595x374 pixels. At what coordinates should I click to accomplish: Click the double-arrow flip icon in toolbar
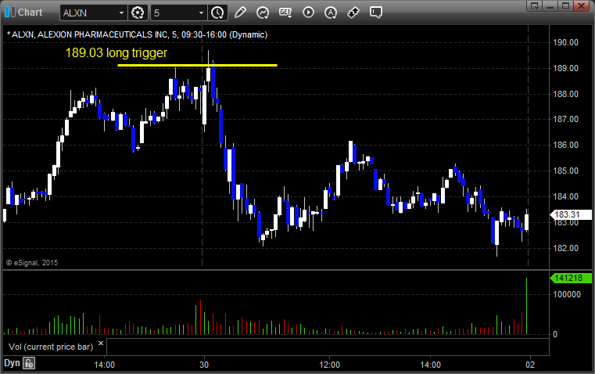tap(353, 13)
